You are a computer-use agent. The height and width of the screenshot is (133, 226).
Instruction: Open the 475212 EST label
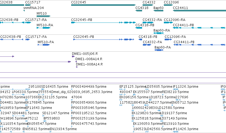tap(32, 118)
